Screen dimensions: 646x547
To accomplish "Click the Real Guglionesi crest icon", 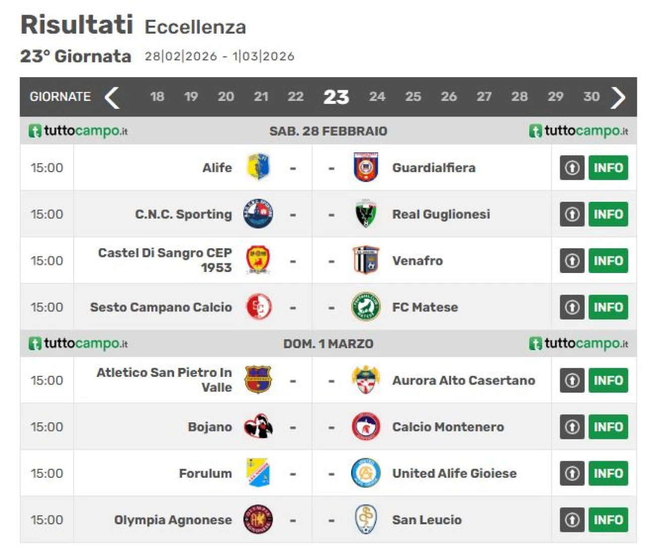I will [366, 214].
